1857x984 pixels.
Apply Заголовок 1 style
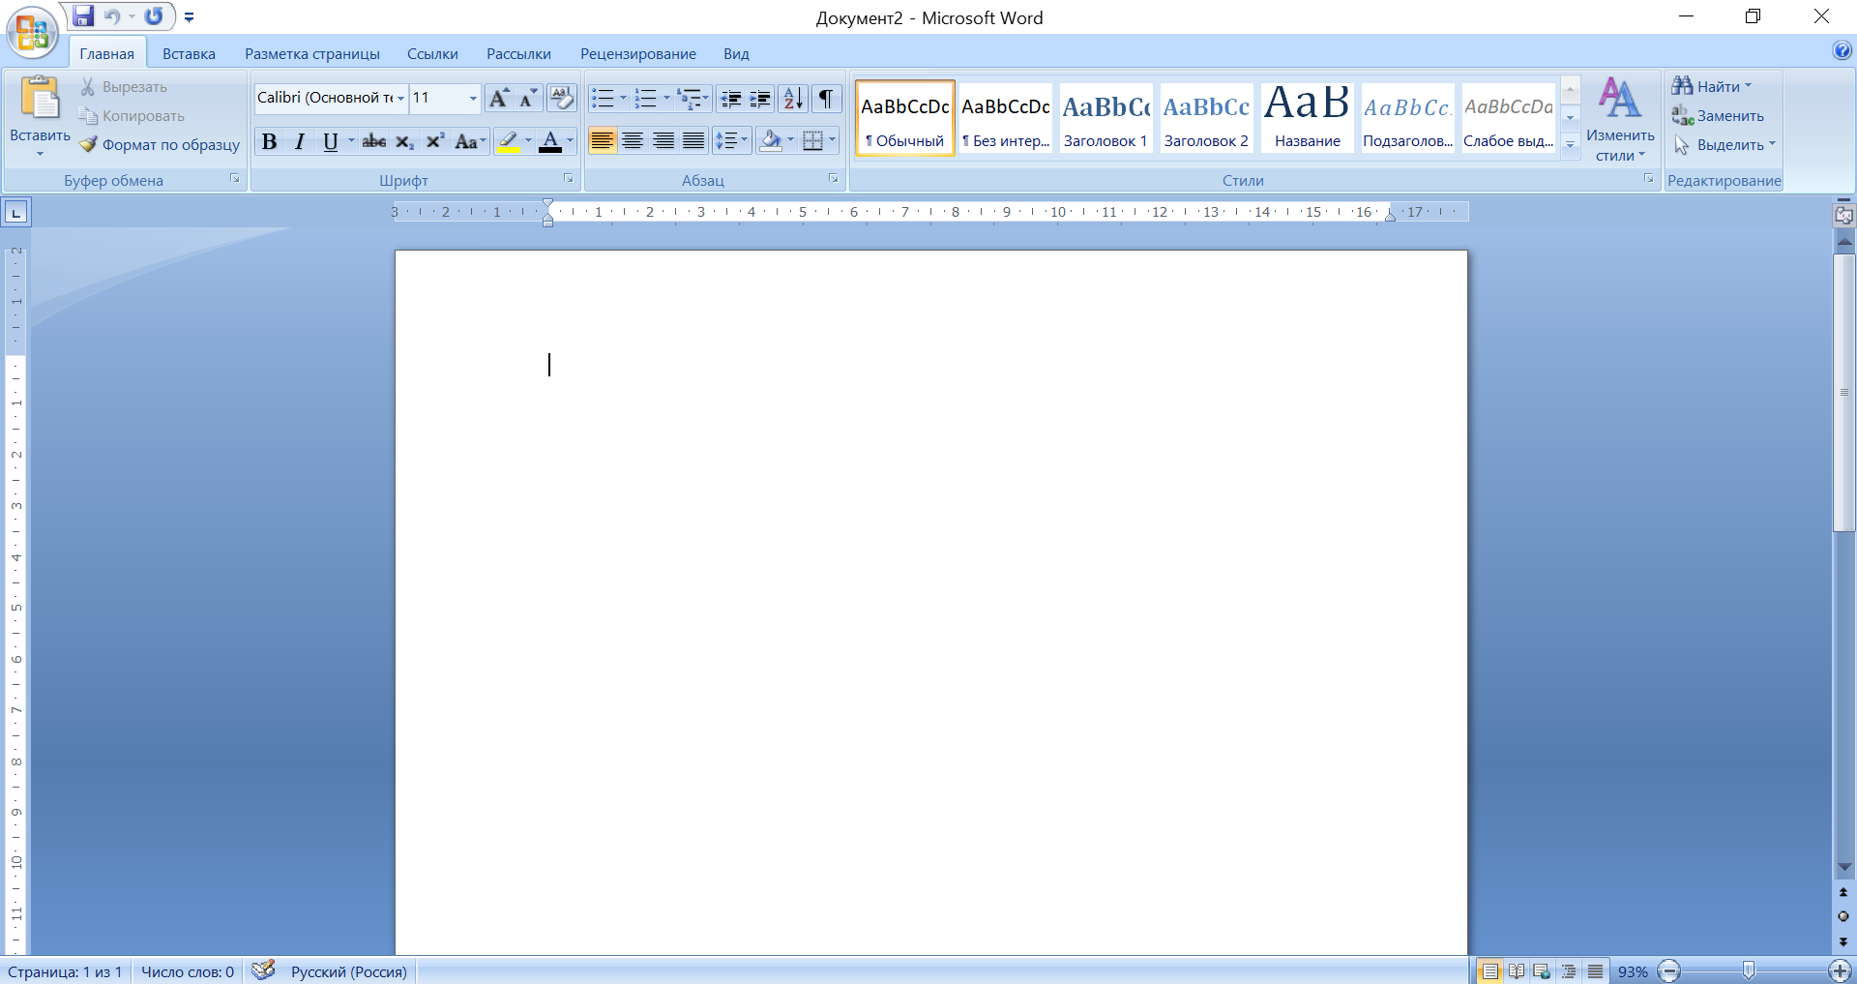coord(1105,118)
